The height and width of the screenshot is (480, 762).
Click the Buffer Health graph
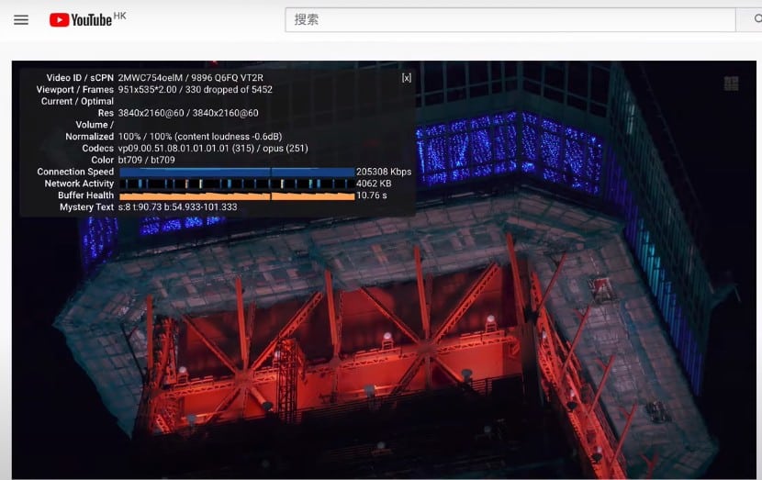[237, 195]
